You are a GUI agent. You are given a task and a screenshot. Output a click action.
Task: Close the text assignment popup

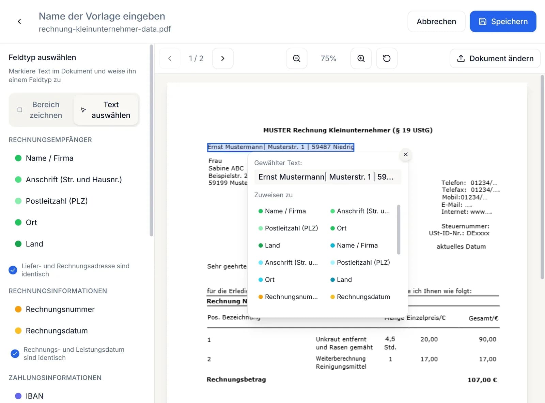[405, 154]
